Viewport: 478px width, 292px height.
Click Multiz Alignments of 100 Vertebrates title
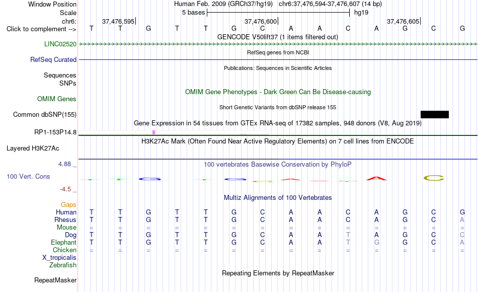278,198
